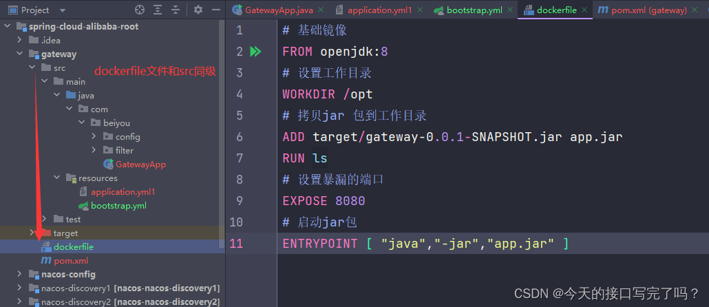Switch to application.yml1 tab

pos(380,10)
